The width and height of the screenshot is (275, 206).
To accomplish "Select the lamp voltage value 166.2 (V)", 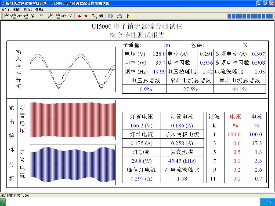I will click(x=141, y=126).
